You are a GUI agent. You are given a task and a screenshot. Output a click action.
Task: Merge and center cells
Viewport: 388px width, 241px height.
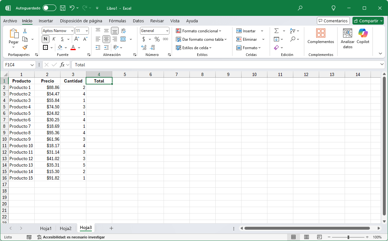click(123, 39)
